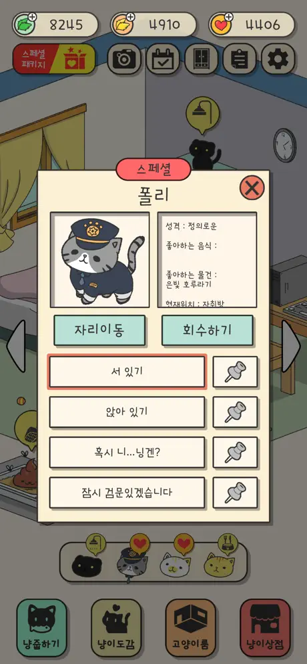Open the 냥이도감 tab
Image resolution: width=307 pixels, height=664 pixels.
point(115,627)
